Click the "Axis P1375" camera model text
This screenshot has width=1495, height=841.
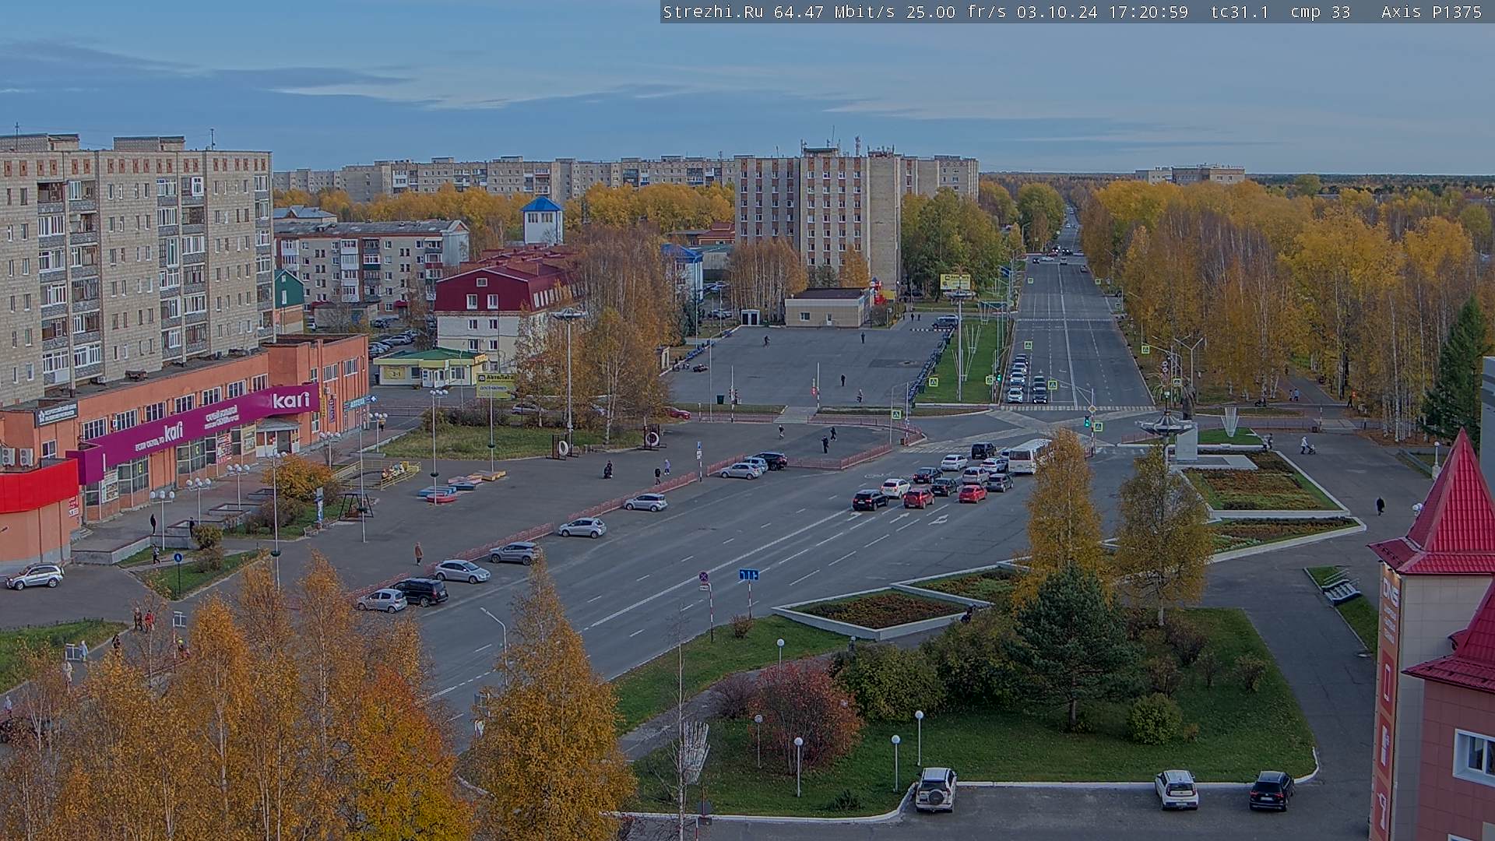[1431, 12]
